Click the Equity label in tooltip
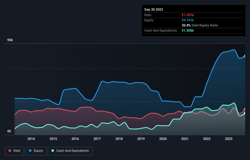 click(x=149, y=20)
